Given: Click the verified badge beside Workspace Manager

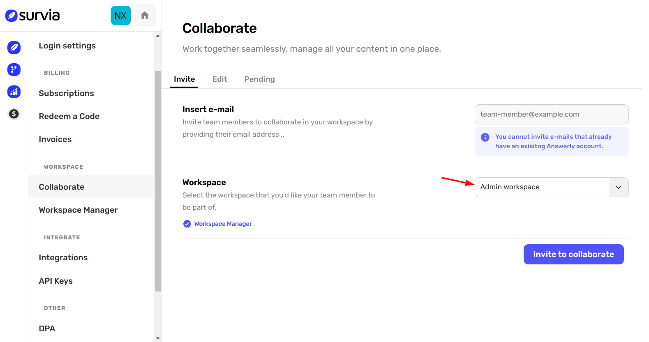Looking at the screenshot, I should point(187,224).
